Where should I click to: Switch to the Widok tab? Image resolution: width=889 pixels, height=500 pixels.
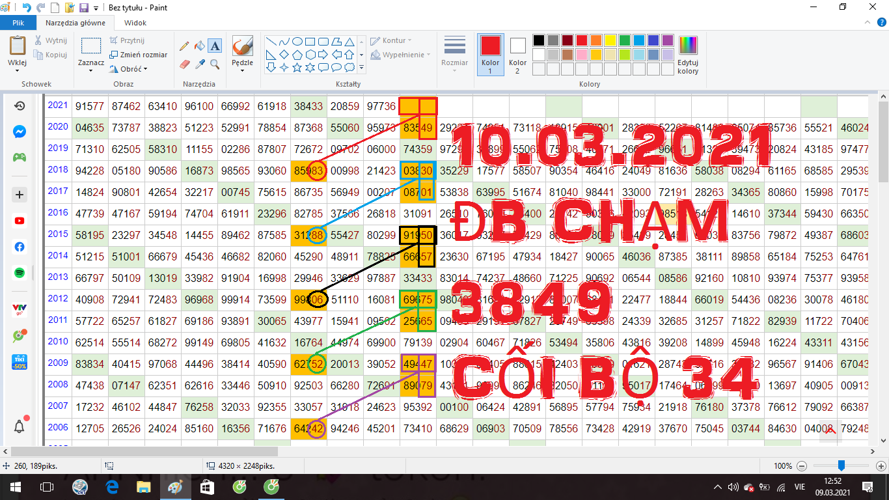tap(135, 23)
